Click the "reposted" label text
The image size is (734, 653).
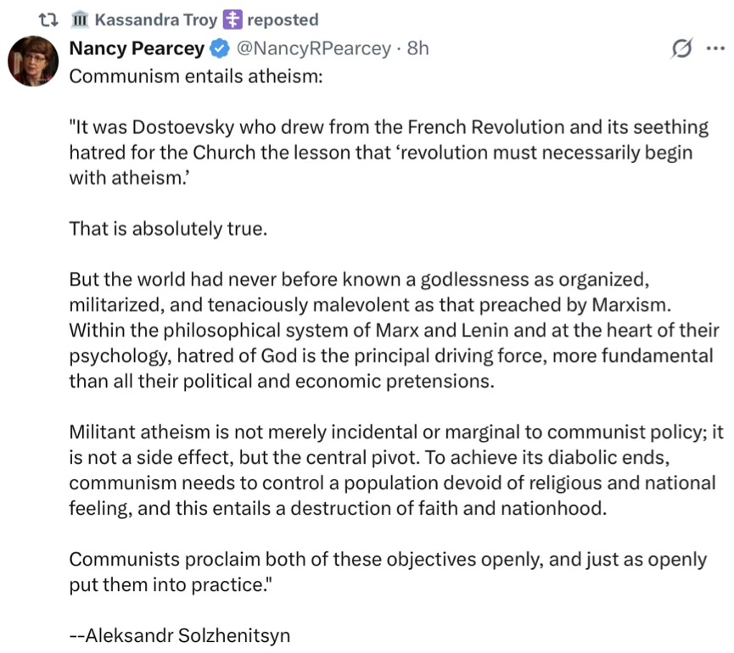coord(282,20)
